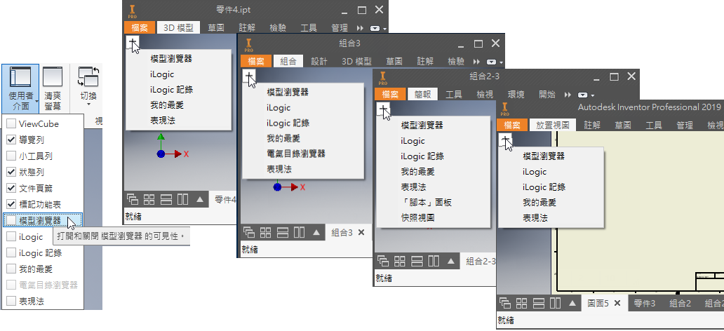Screen dimensions: 724x331
Task: Switch to the 零件3 document tab
Action: 645,304
